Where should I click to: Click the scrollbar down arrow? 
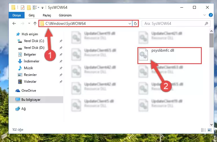point(211,124)
